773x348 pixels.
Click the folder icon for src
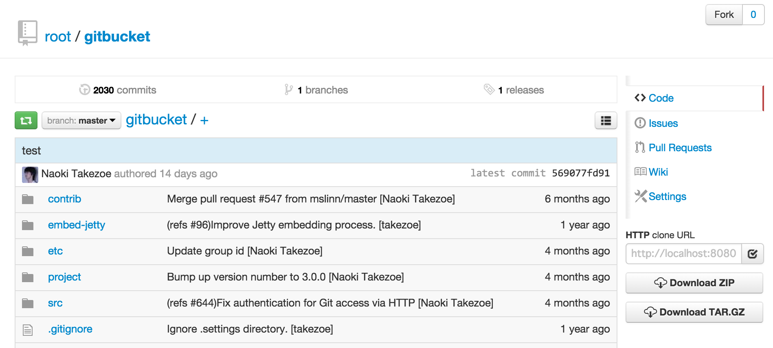[x=28, y=303]
